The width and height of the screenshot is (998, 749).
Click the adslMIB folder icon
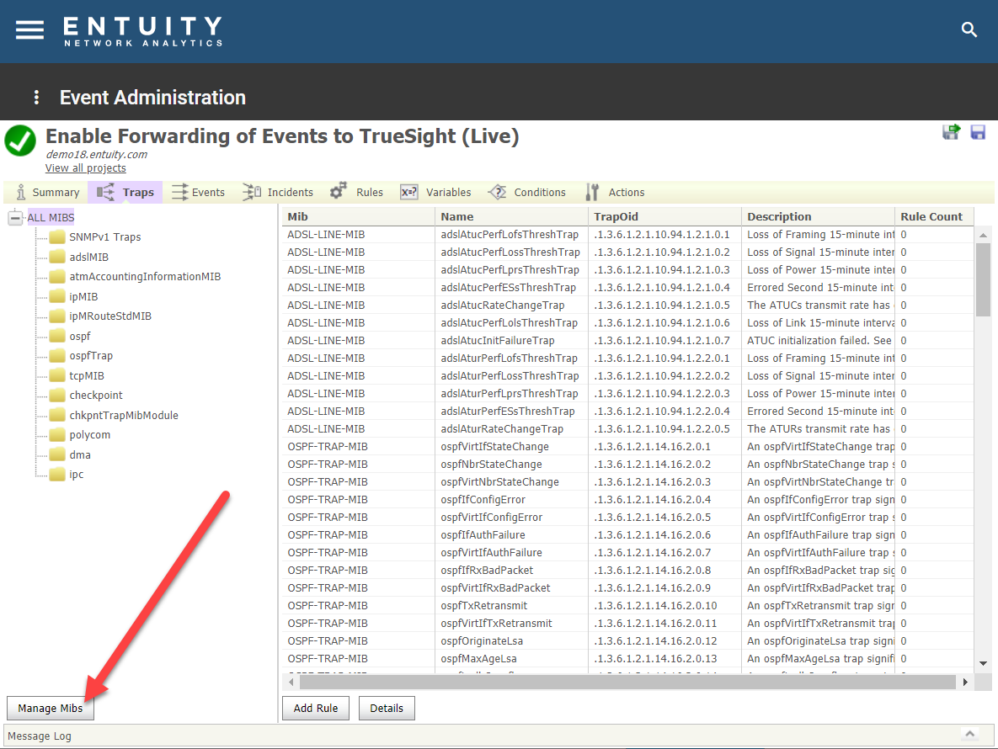(58, 257)
